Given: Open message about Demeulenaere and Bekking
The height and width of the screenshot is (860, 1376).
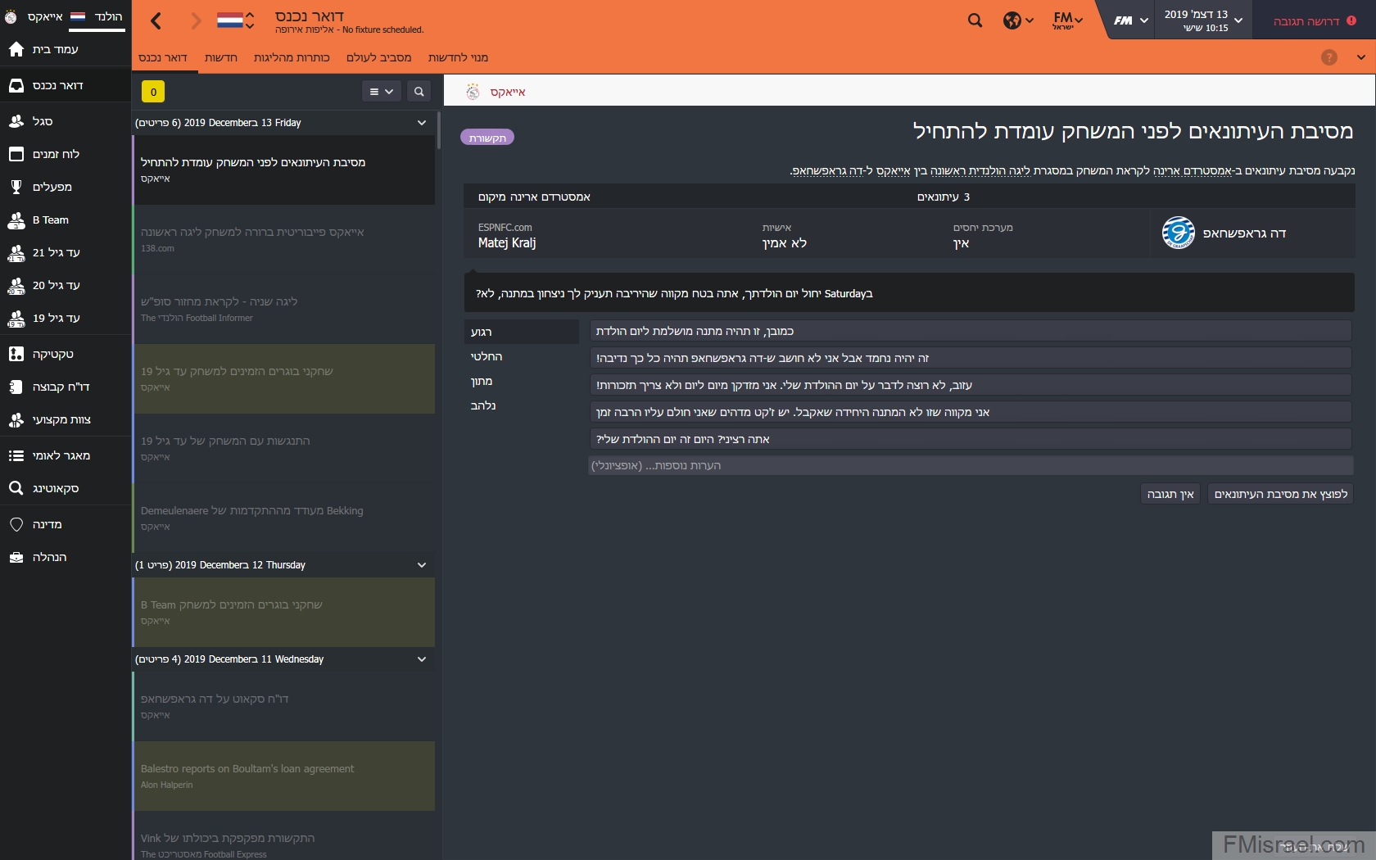Looking at the screenshot, I should click(x=283, y=518).
